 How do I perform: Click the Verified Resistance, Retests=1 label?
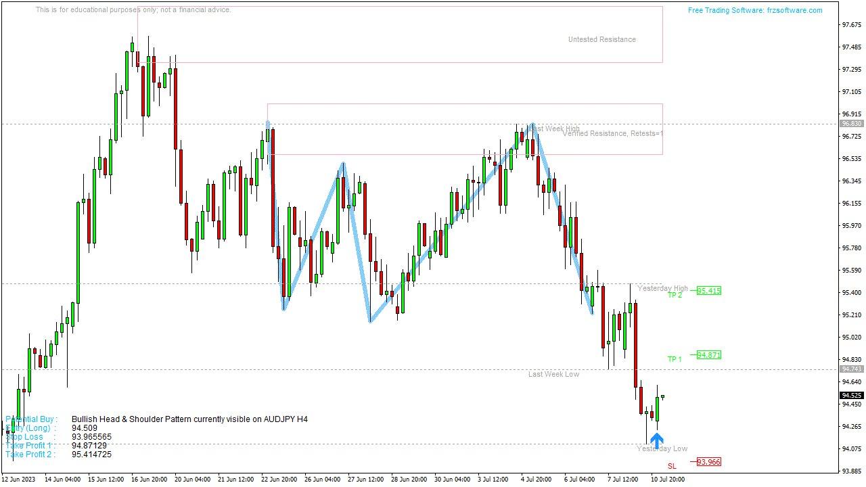pyautogui.click(x=614, y=134)
